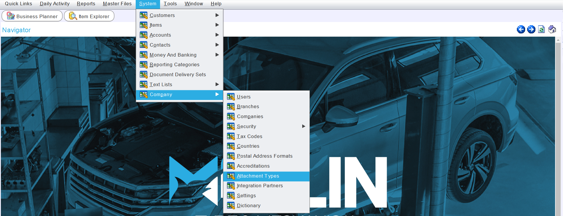The height and width of the screenshot is (216, 563).
Task: Select Companies in the Company submenu
Action: [266, 116]
